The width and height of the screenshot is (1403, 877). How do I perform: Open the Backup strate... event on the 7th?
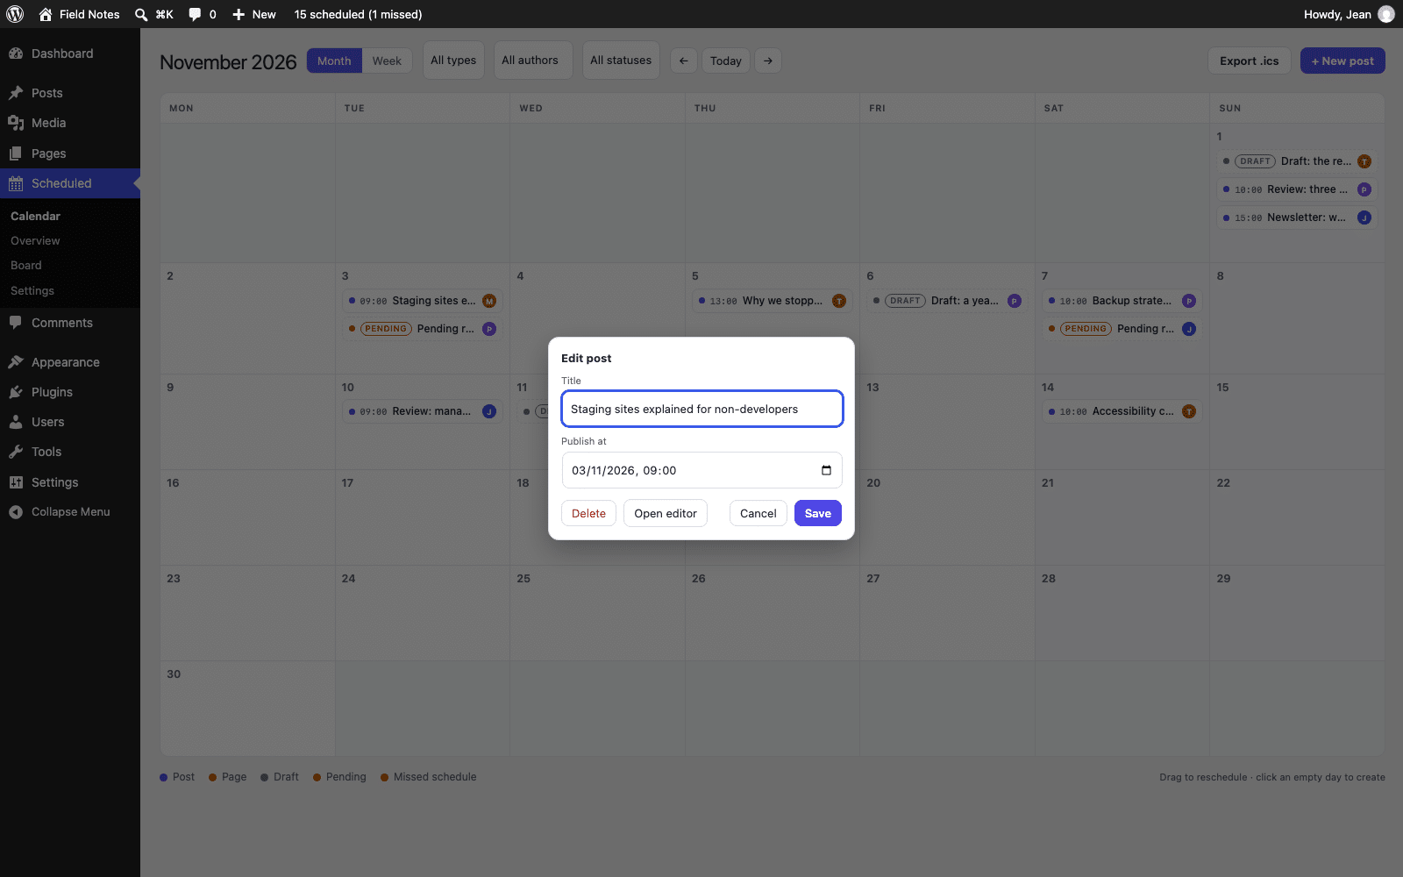1122,301
